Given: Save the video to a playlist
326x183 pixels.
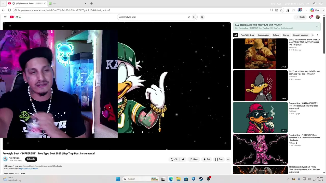Looking at the screenshot, I should point(219,159).
